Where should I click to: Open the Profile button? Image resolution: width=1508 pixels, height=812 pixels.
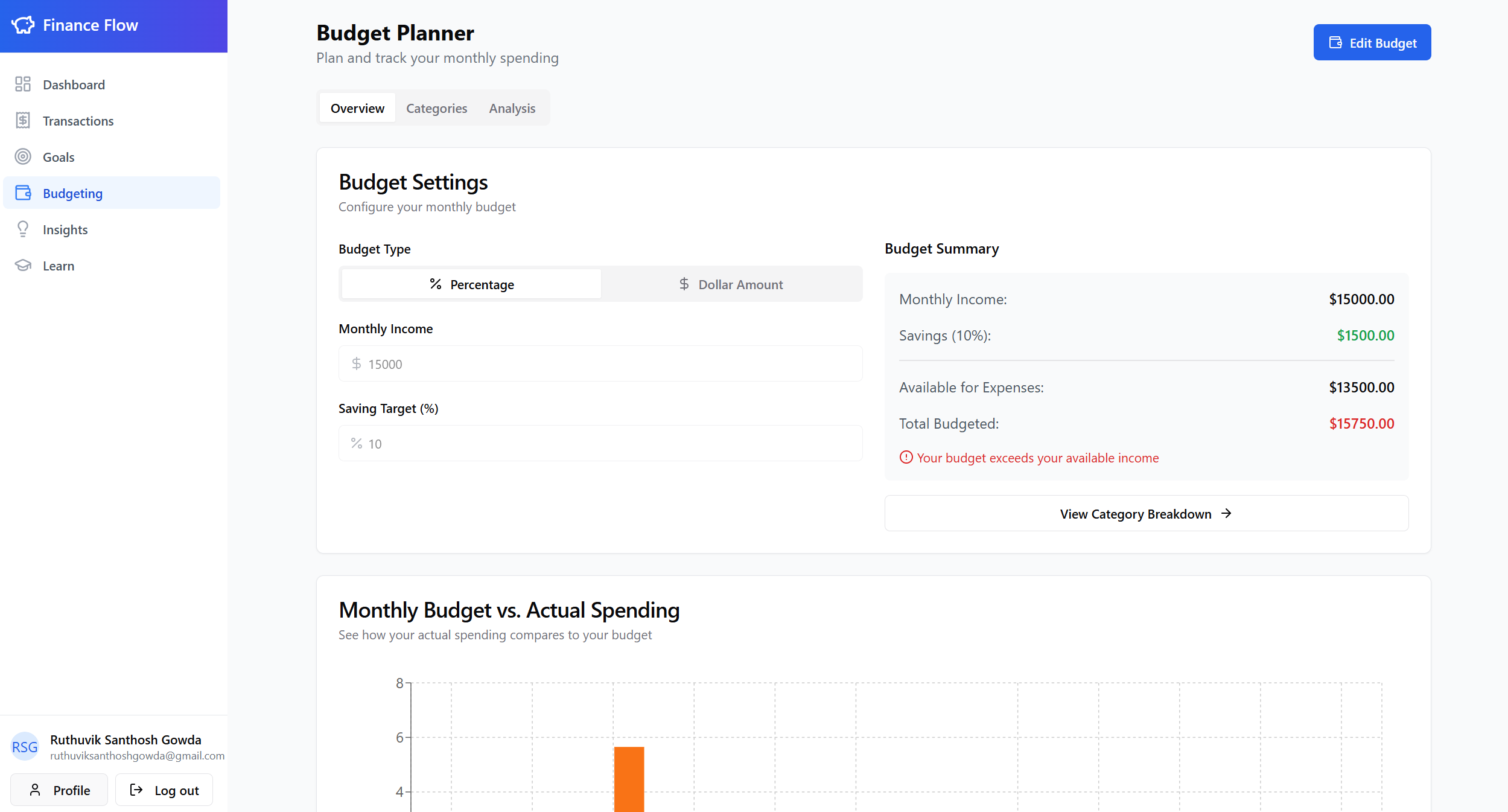click(x=59, y=790)
